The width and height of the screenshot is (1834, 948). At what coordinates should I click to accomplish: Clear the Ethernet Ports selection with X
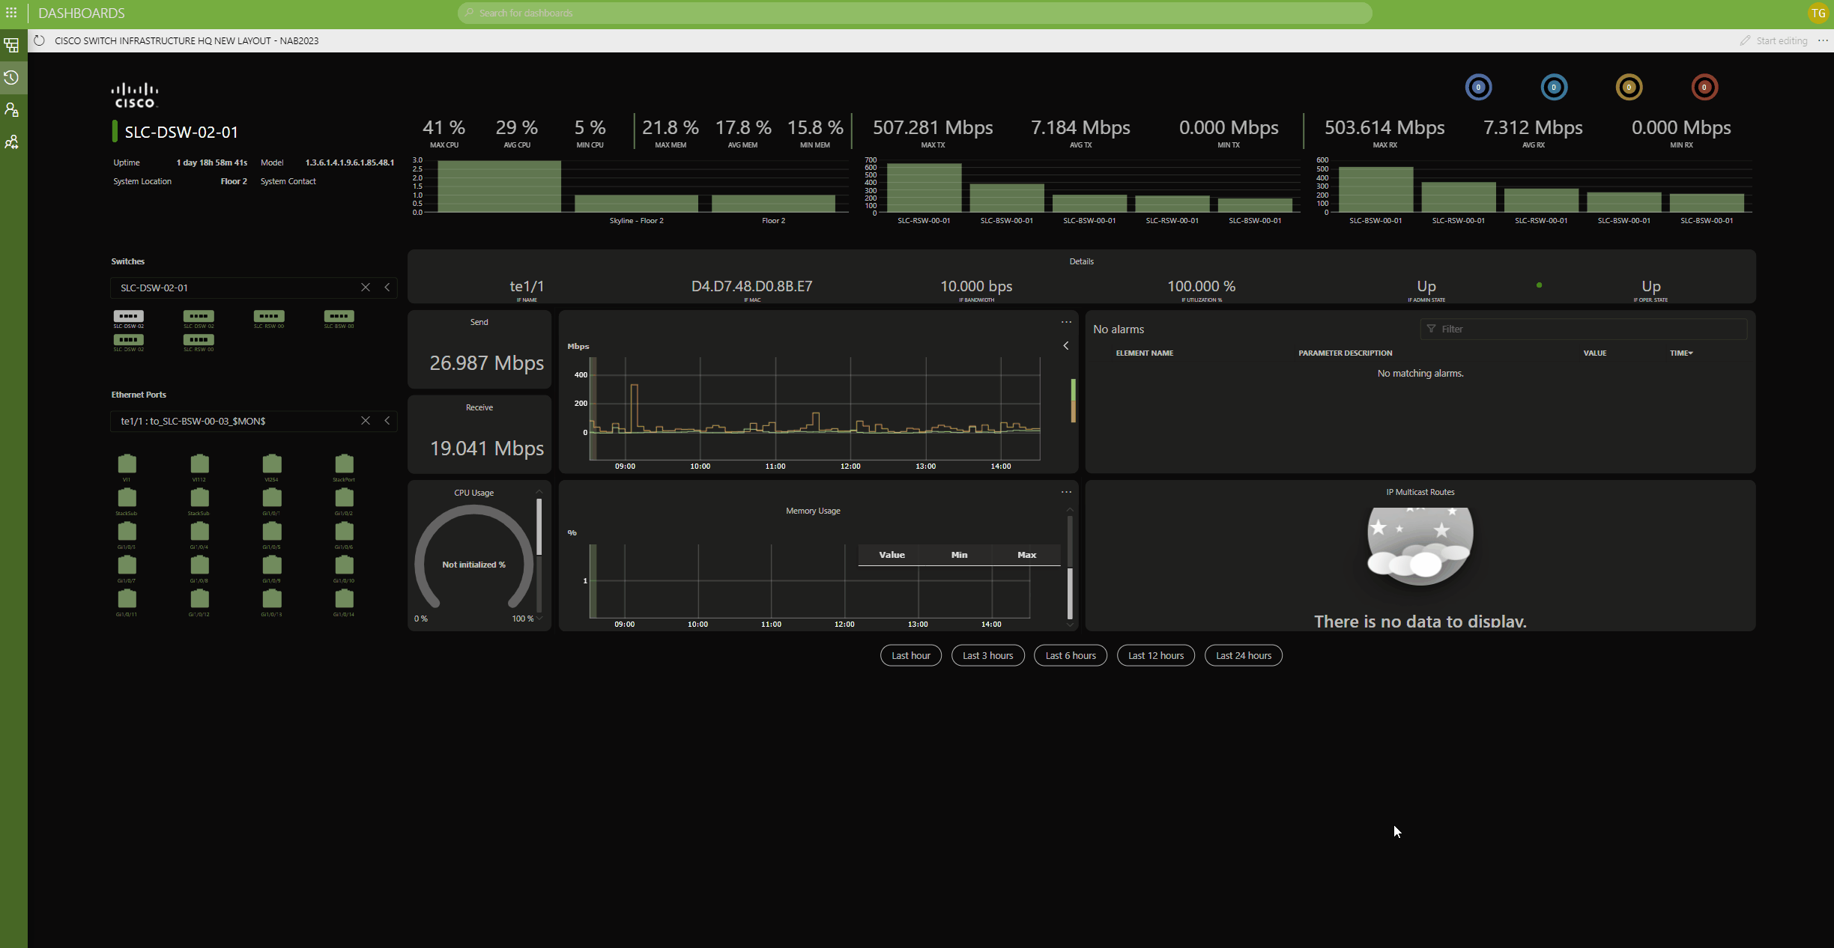366,421
